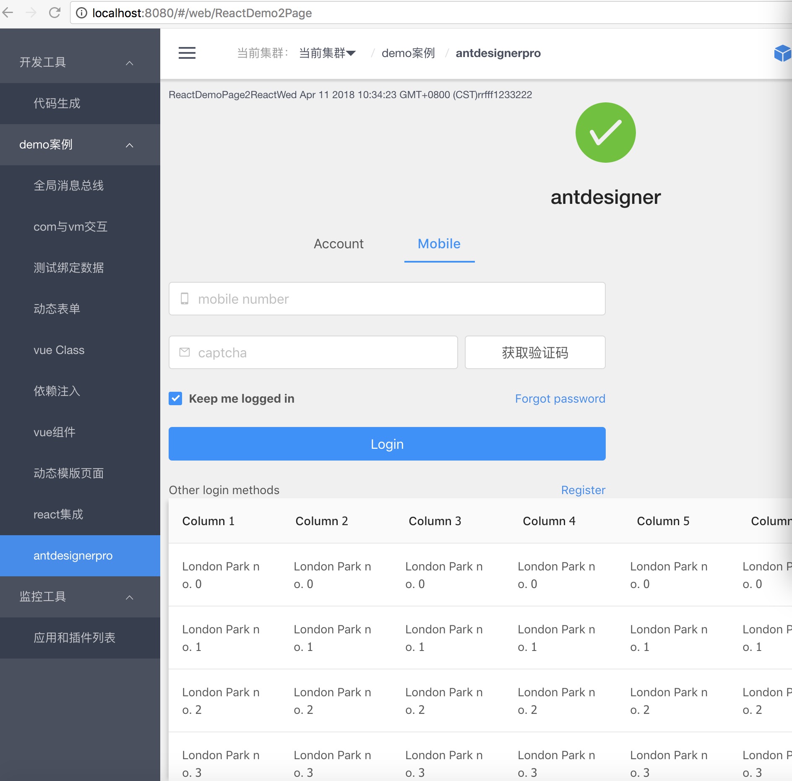Select 测试绑定数据 in sidebar
Viewport: 792px width, 781px height.
click(80, 268)
